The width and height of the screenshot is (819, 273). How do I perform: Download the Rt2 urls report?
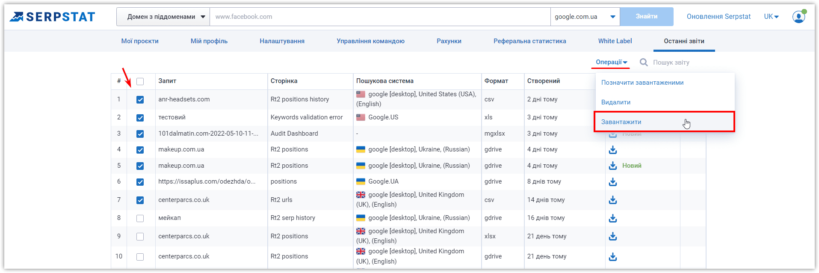point(613,200)
